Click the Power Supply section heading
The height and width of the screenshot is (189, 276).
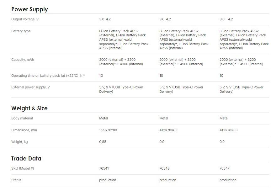(29, 9)
